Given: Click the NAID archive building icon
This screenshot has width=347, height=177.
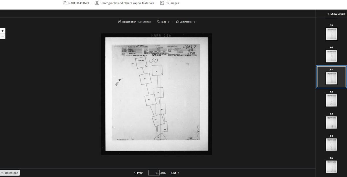Looking at the screenshot, I should [64, 3].
